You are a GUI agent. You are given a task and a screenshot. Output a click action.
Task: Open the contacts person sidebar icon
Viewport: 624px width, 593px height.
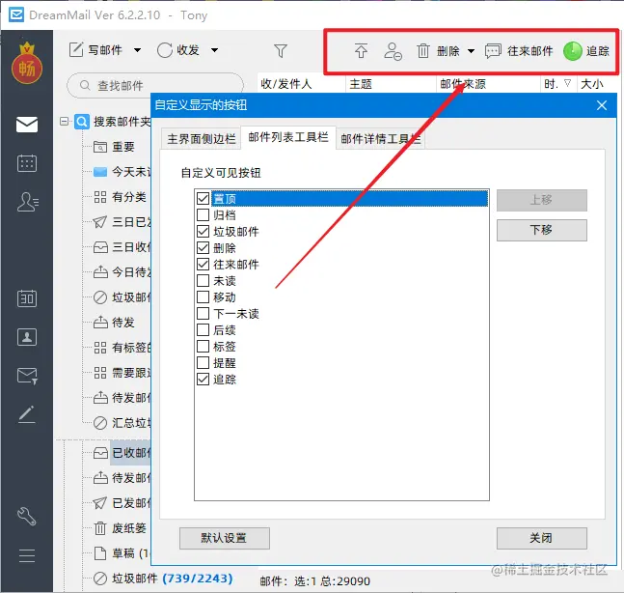point(27,202)
